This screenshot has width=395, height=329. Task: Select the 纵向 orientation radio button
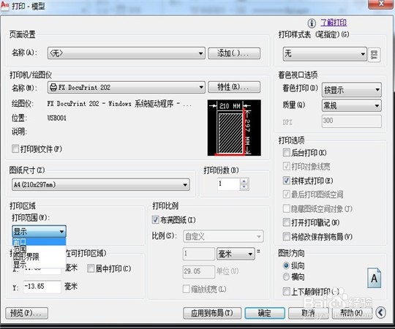[286, 265]
